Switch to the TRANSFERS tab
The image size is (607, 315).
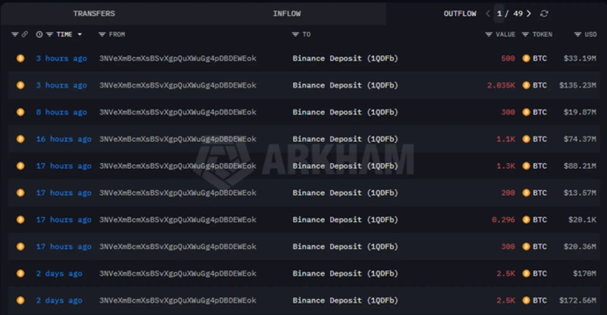pyautogui.click(x=94, y=14)
